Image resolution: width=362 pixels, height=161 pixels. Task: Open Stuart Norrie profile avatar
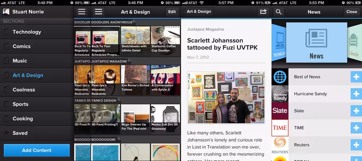(x=6, y=12)
